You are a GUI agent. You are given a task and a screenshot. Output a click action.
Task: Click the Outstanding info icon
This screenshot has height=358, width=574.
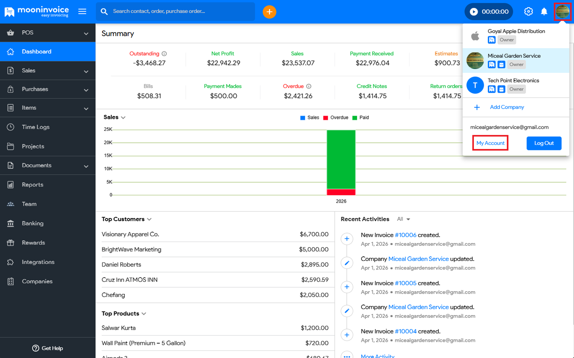(x=164, y=54)
